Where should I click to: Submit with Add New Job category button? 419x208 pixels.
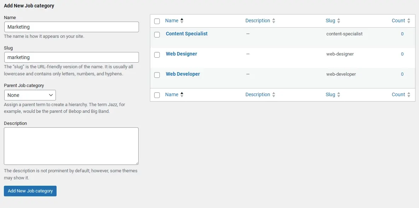(x=30, y=191)
